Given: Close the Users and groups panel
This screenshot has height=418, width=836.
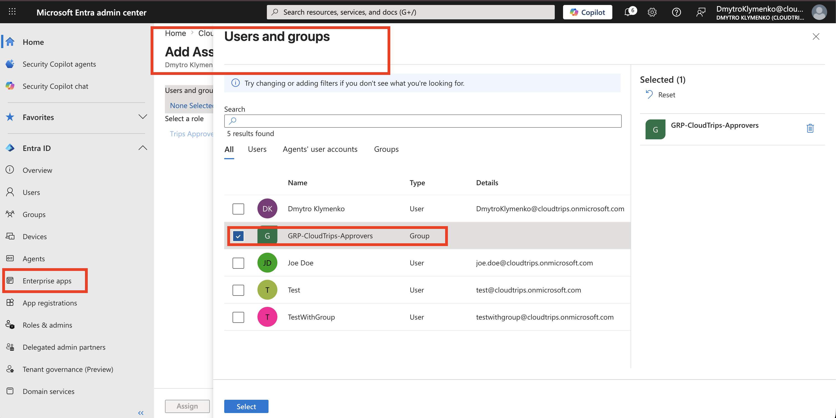Looking at the screenshot, I should tap(816, 36).
